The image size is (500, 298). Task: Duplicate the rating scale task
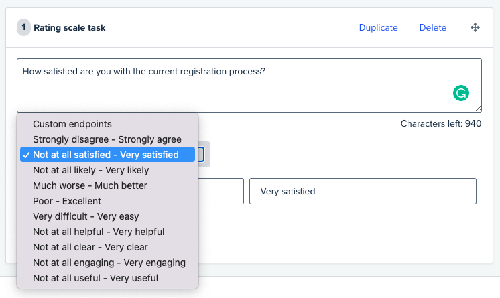(378, 27)
